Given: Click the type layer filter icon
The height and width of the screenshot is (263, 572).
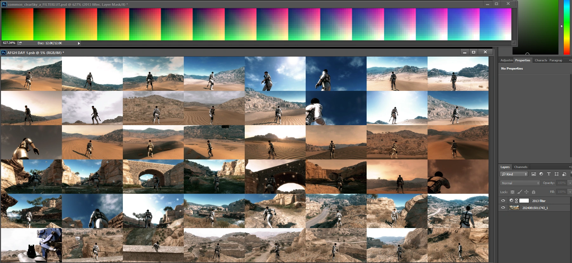Looking at the screenshot, I should tap(549, 174).
